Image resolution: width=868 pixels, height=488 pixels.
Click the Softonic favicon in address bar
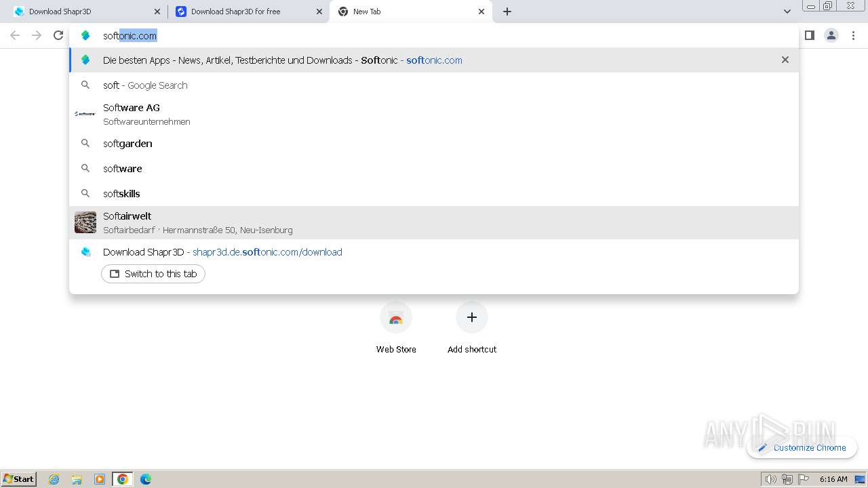click(x=85, y=35)
